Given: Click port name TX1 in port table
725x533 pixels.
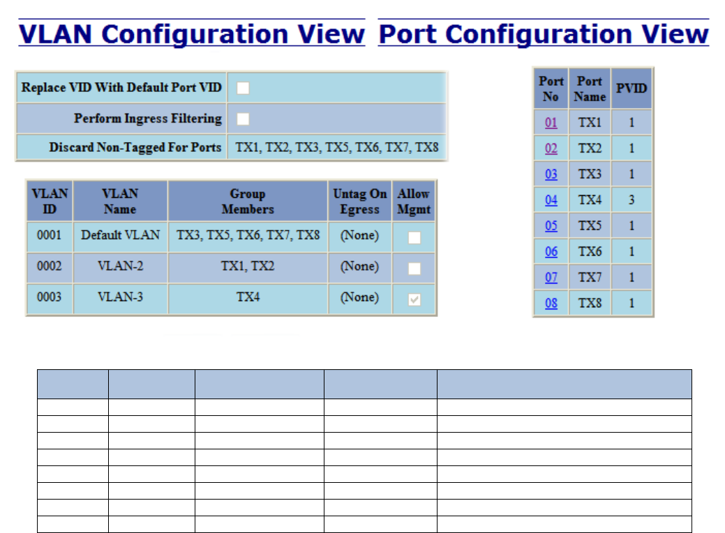Looking at the screenshot, I should tap(590, 123).
